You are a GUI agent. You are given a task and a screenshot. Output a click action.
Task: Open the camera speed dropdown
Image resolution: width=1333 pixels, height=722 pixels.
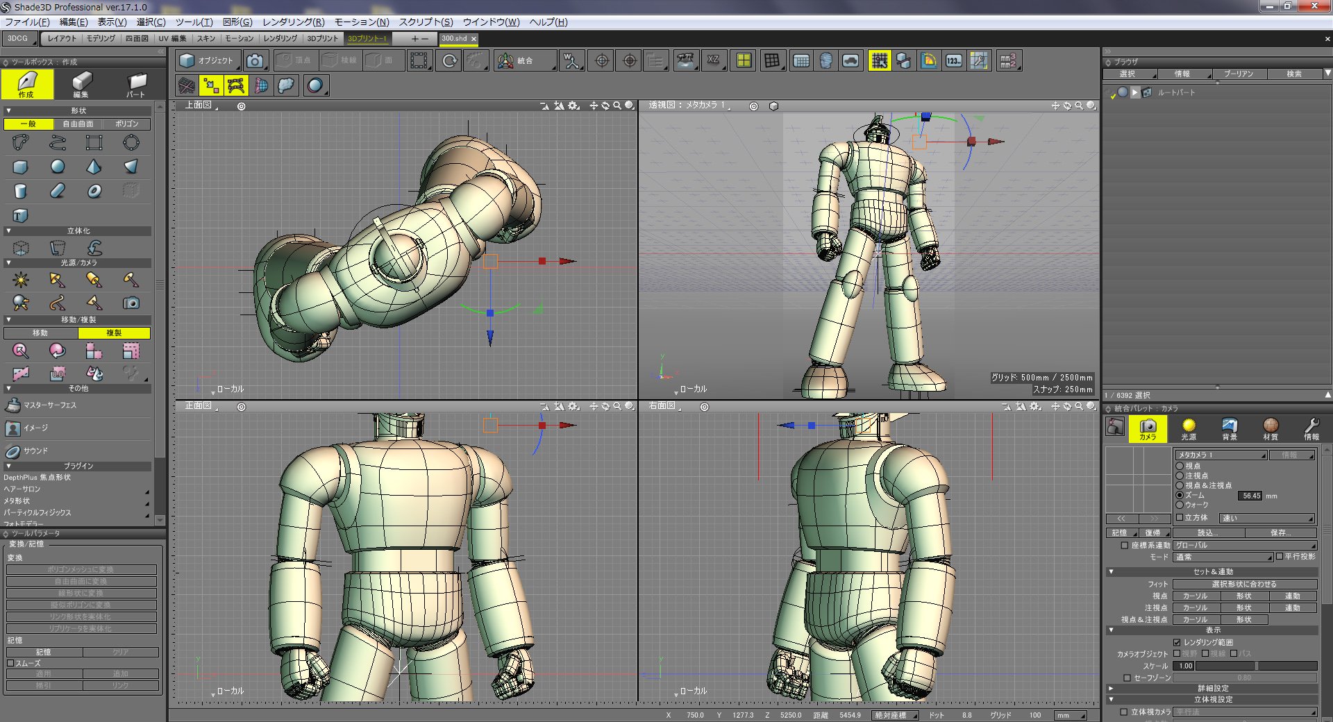pos(1266,518)
